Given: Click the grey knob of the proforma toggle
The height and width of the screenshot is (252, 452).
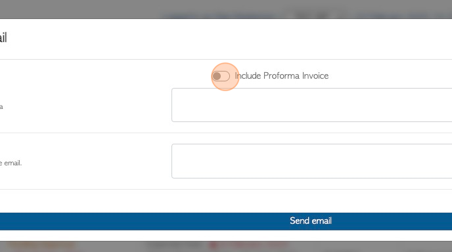Looking at the screenshot, I should point(217,76).
